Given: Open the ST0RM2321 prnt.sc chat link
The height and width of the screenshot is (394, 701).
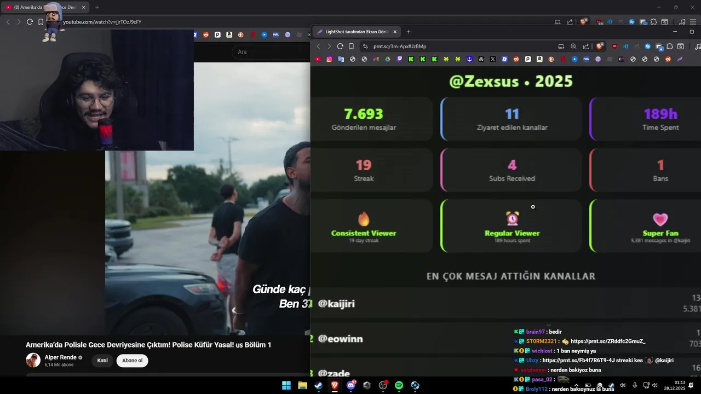Looking at the screenshot, I should [x=608, y=341].
